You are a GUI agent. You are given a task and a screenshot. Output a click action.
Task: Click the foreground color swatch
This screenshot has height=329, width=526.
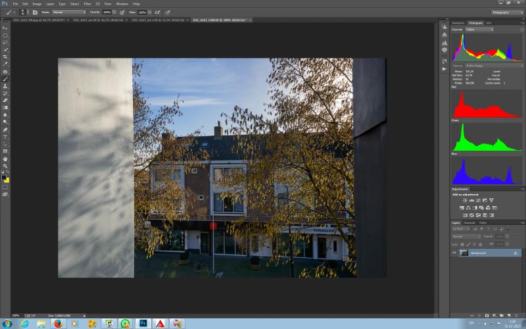pyautogui.click(x=4, y=177)
